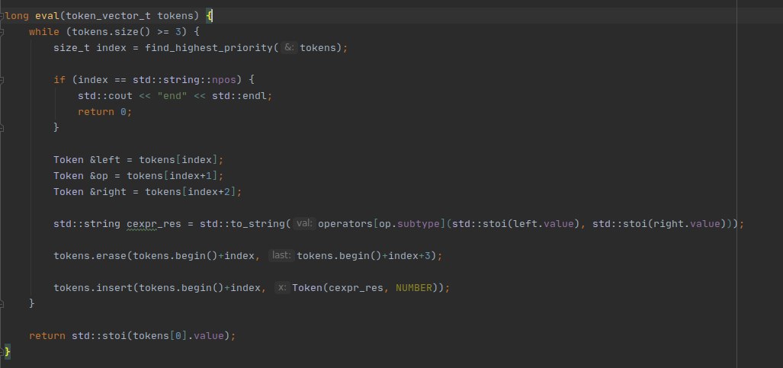Click std::stoi(left.value) call

515,224
